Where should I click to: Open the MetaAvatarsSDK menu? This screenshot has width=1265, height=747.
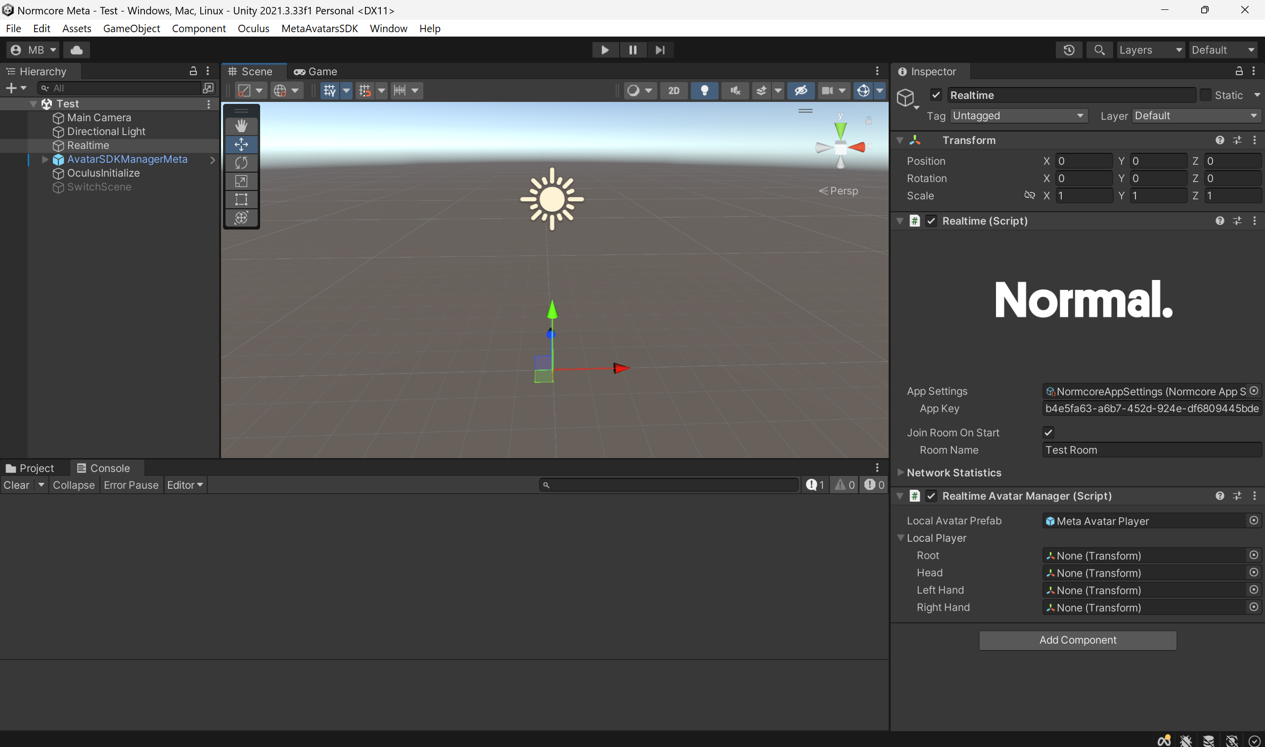[x=319, y=28]
